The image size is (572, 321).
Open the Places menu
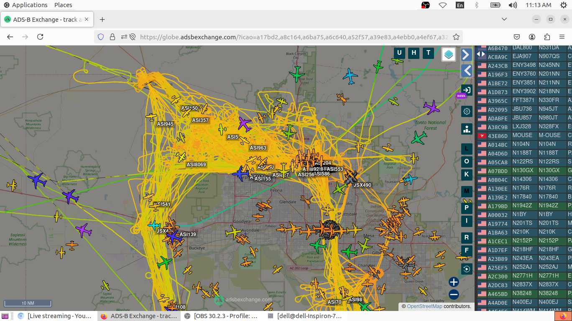click(63, 5)
